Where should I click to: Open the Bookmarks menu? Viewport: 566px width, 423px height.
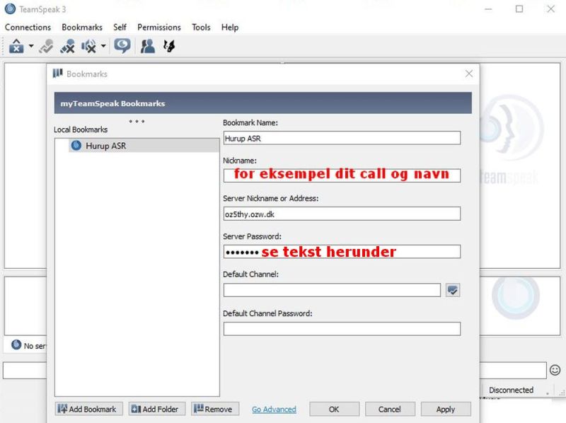(x=82, y=28)
